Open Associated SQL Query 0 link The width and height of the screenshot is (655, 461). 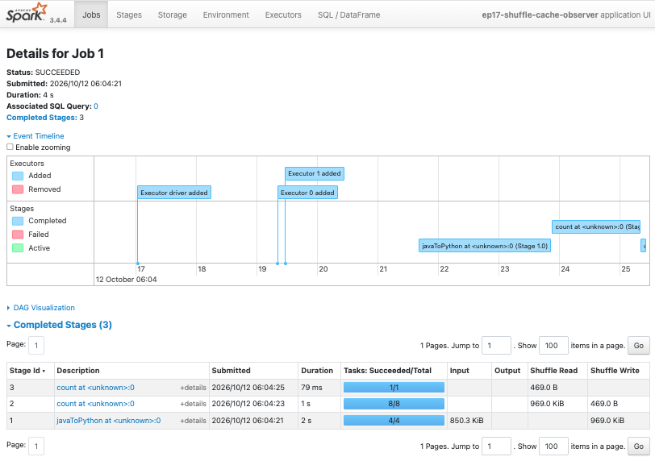(x=96, y=106)
